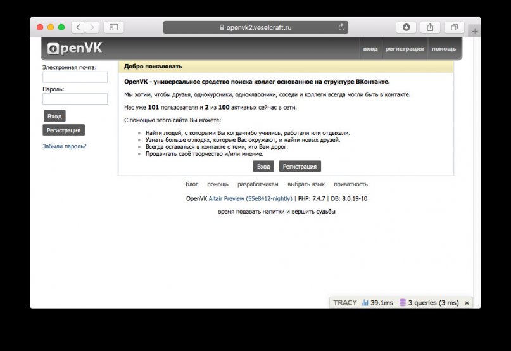Focus the Пароль input field
This screenshot has width=511, height=351.
75,99
